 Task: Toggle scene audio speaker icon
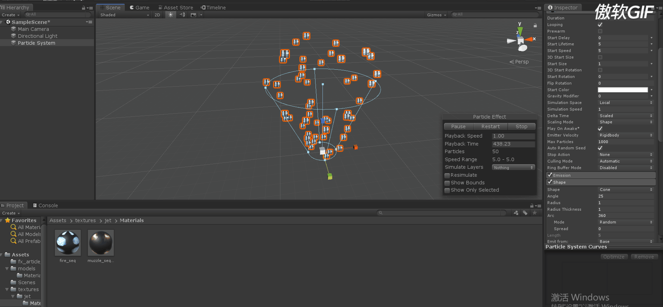(x=182, y=15)
